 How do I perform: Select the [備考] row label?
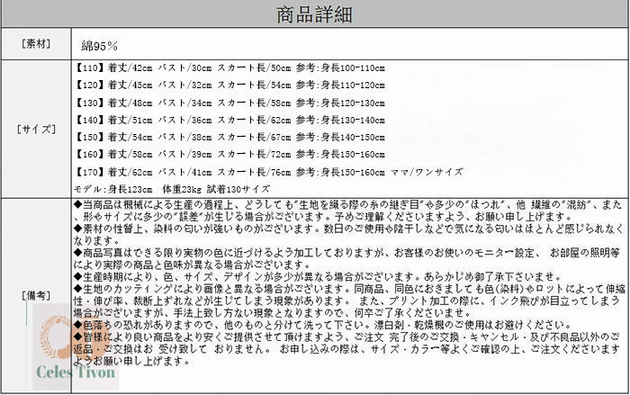pos(34,293)
